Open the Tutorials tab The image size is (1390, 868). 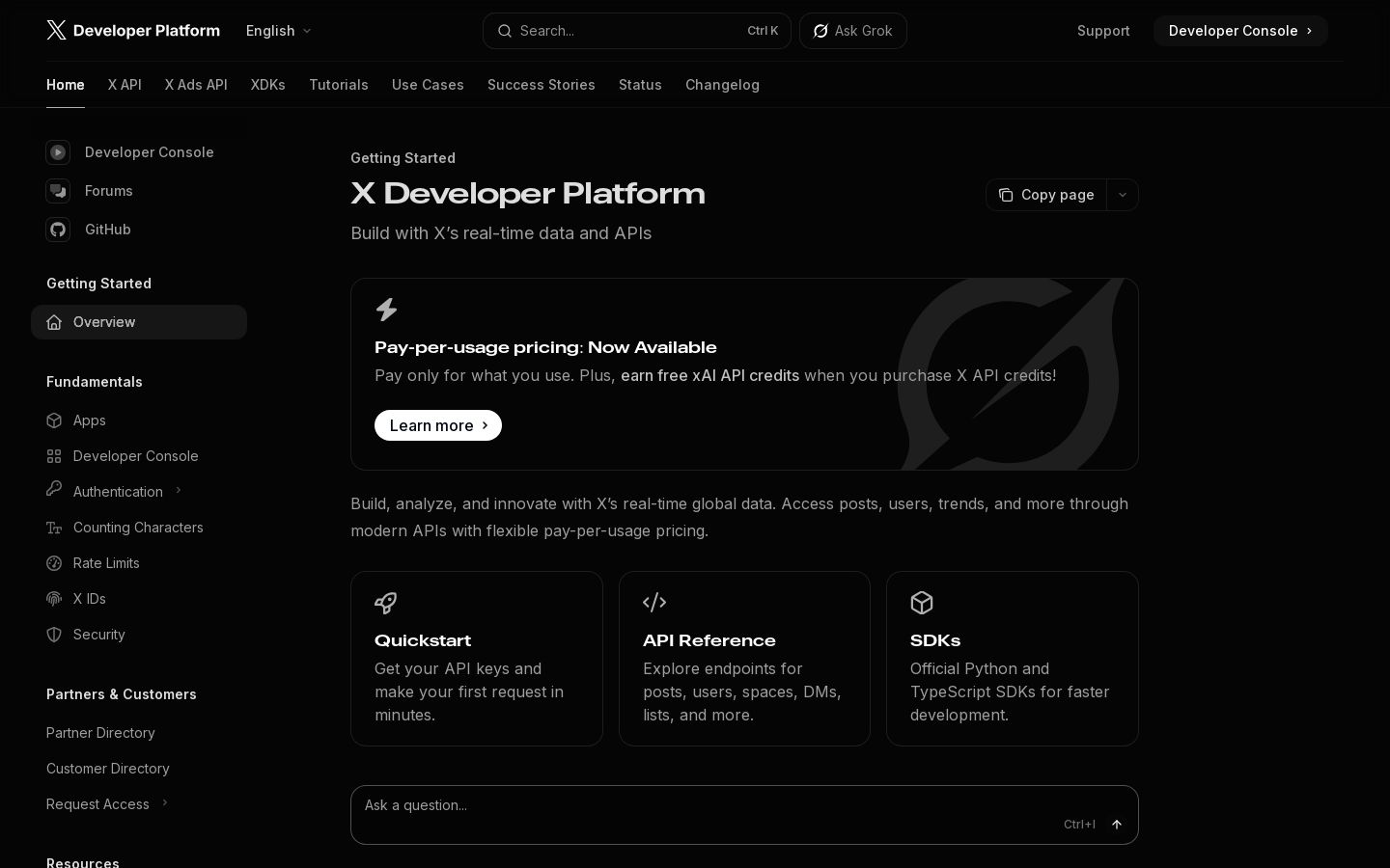coord(339,85)
